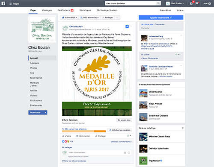Screen dimensions: 214x167
Task: Click the search field with chez boulan bordeaux
Action: [131, 3]
